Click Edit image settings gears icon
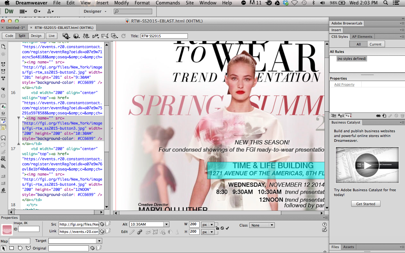Image resolution: width=405 pixels, height=253 pixels. tap(140, 232)
